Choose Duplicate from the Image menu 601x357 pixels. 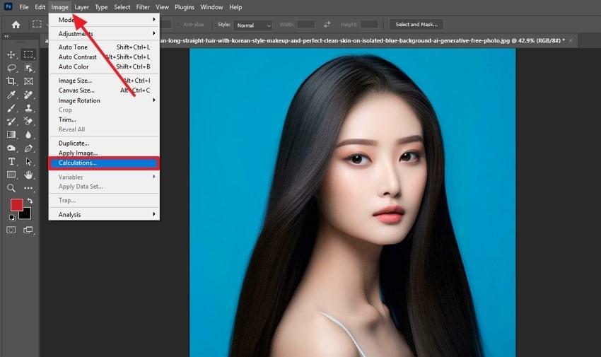point(104,144)
